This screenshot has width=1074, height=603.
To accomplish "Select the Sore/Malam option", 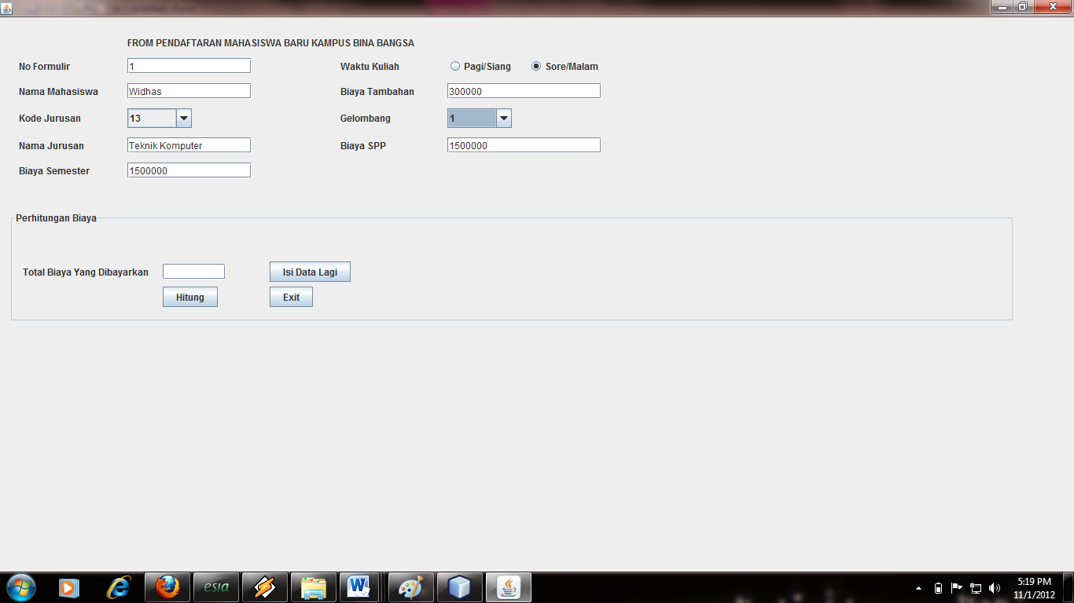I will tap(537, 66).
